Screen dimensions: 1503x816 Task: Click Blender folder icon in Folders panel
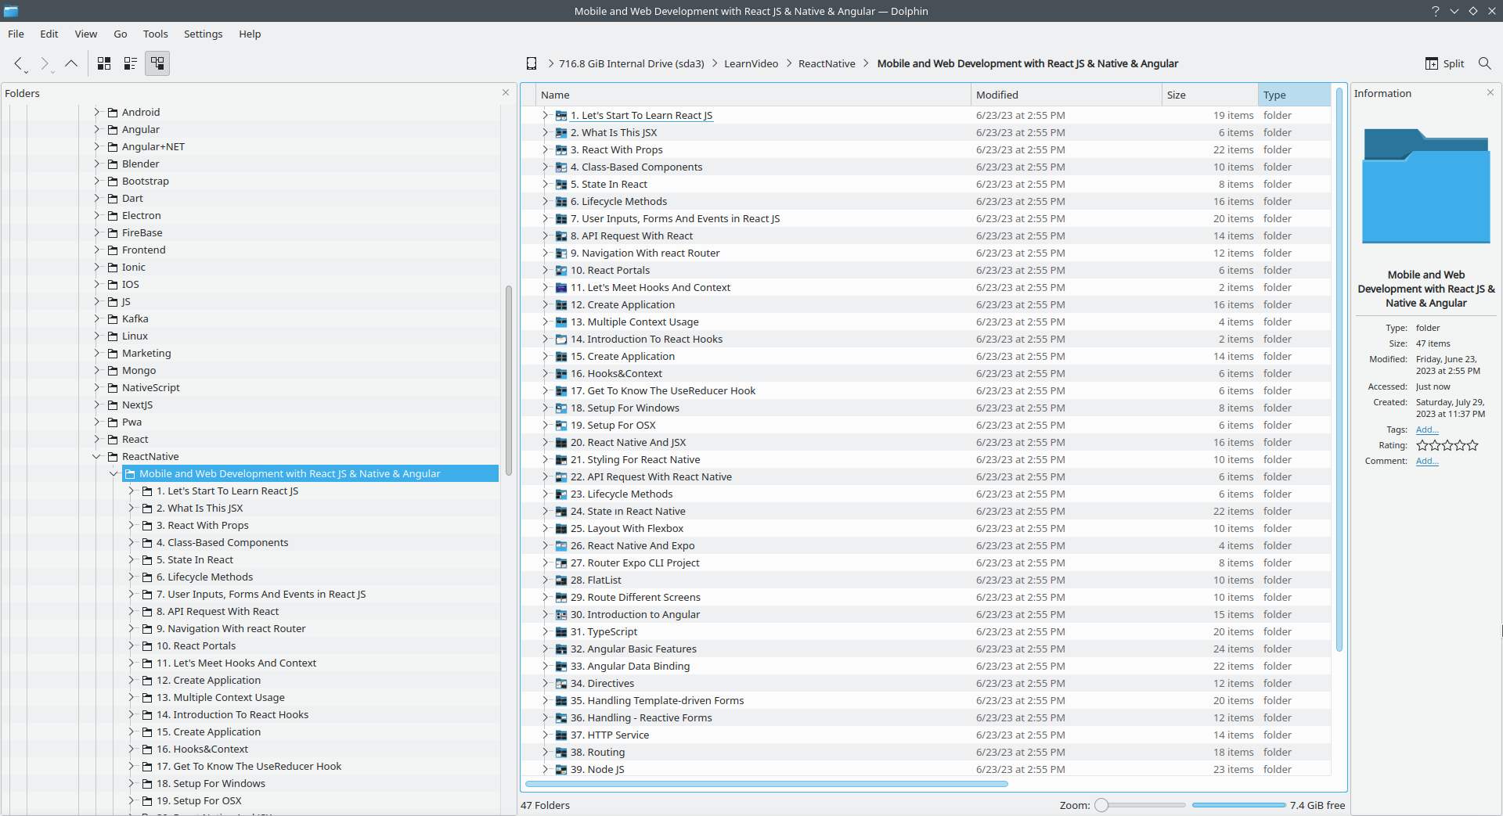(x=113, y=164)
